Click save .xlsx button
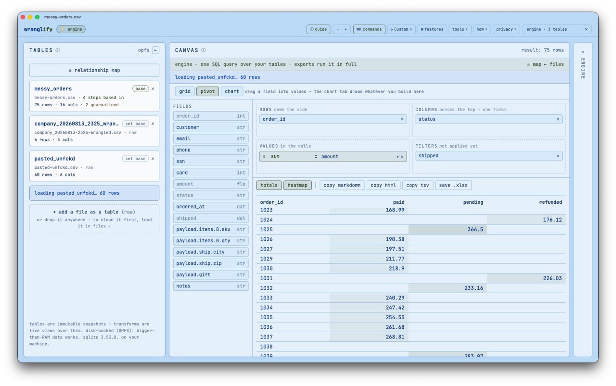Viewport: 616px width, 386px height. tap(454, 185)
